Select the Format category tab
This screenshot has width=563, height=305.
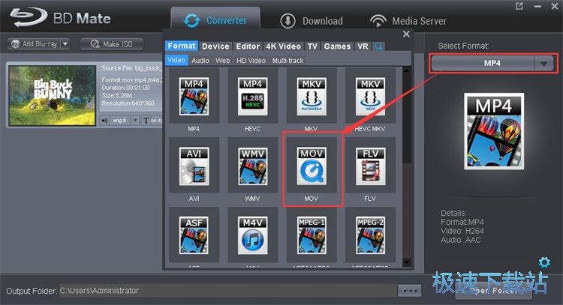[x=182, y=46]
